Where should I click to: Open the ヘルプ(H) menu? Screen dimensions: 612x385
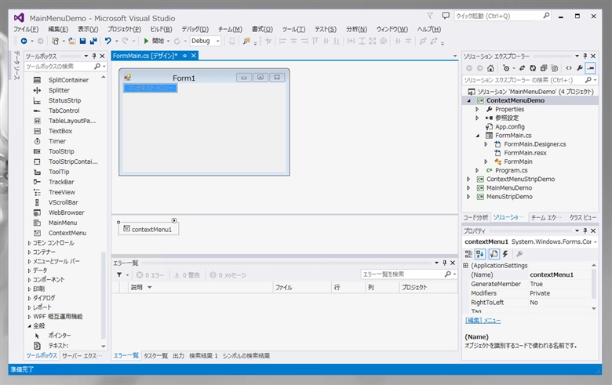point(429,29)
